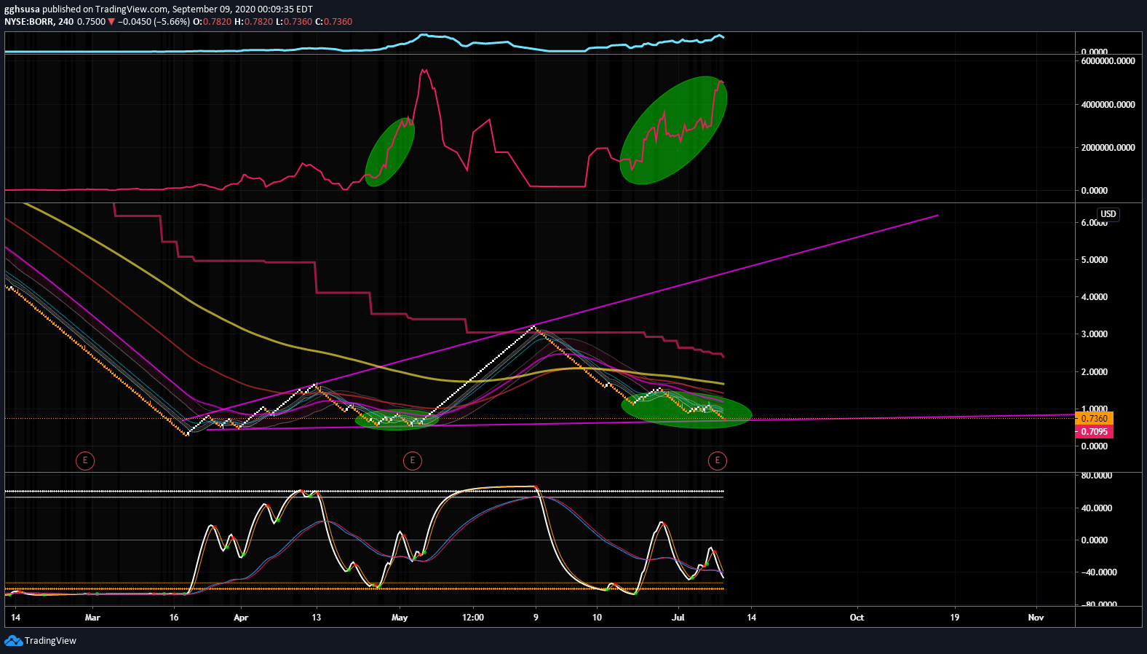Click the 40.0000 oscillator scale label

coord(1096,508)
